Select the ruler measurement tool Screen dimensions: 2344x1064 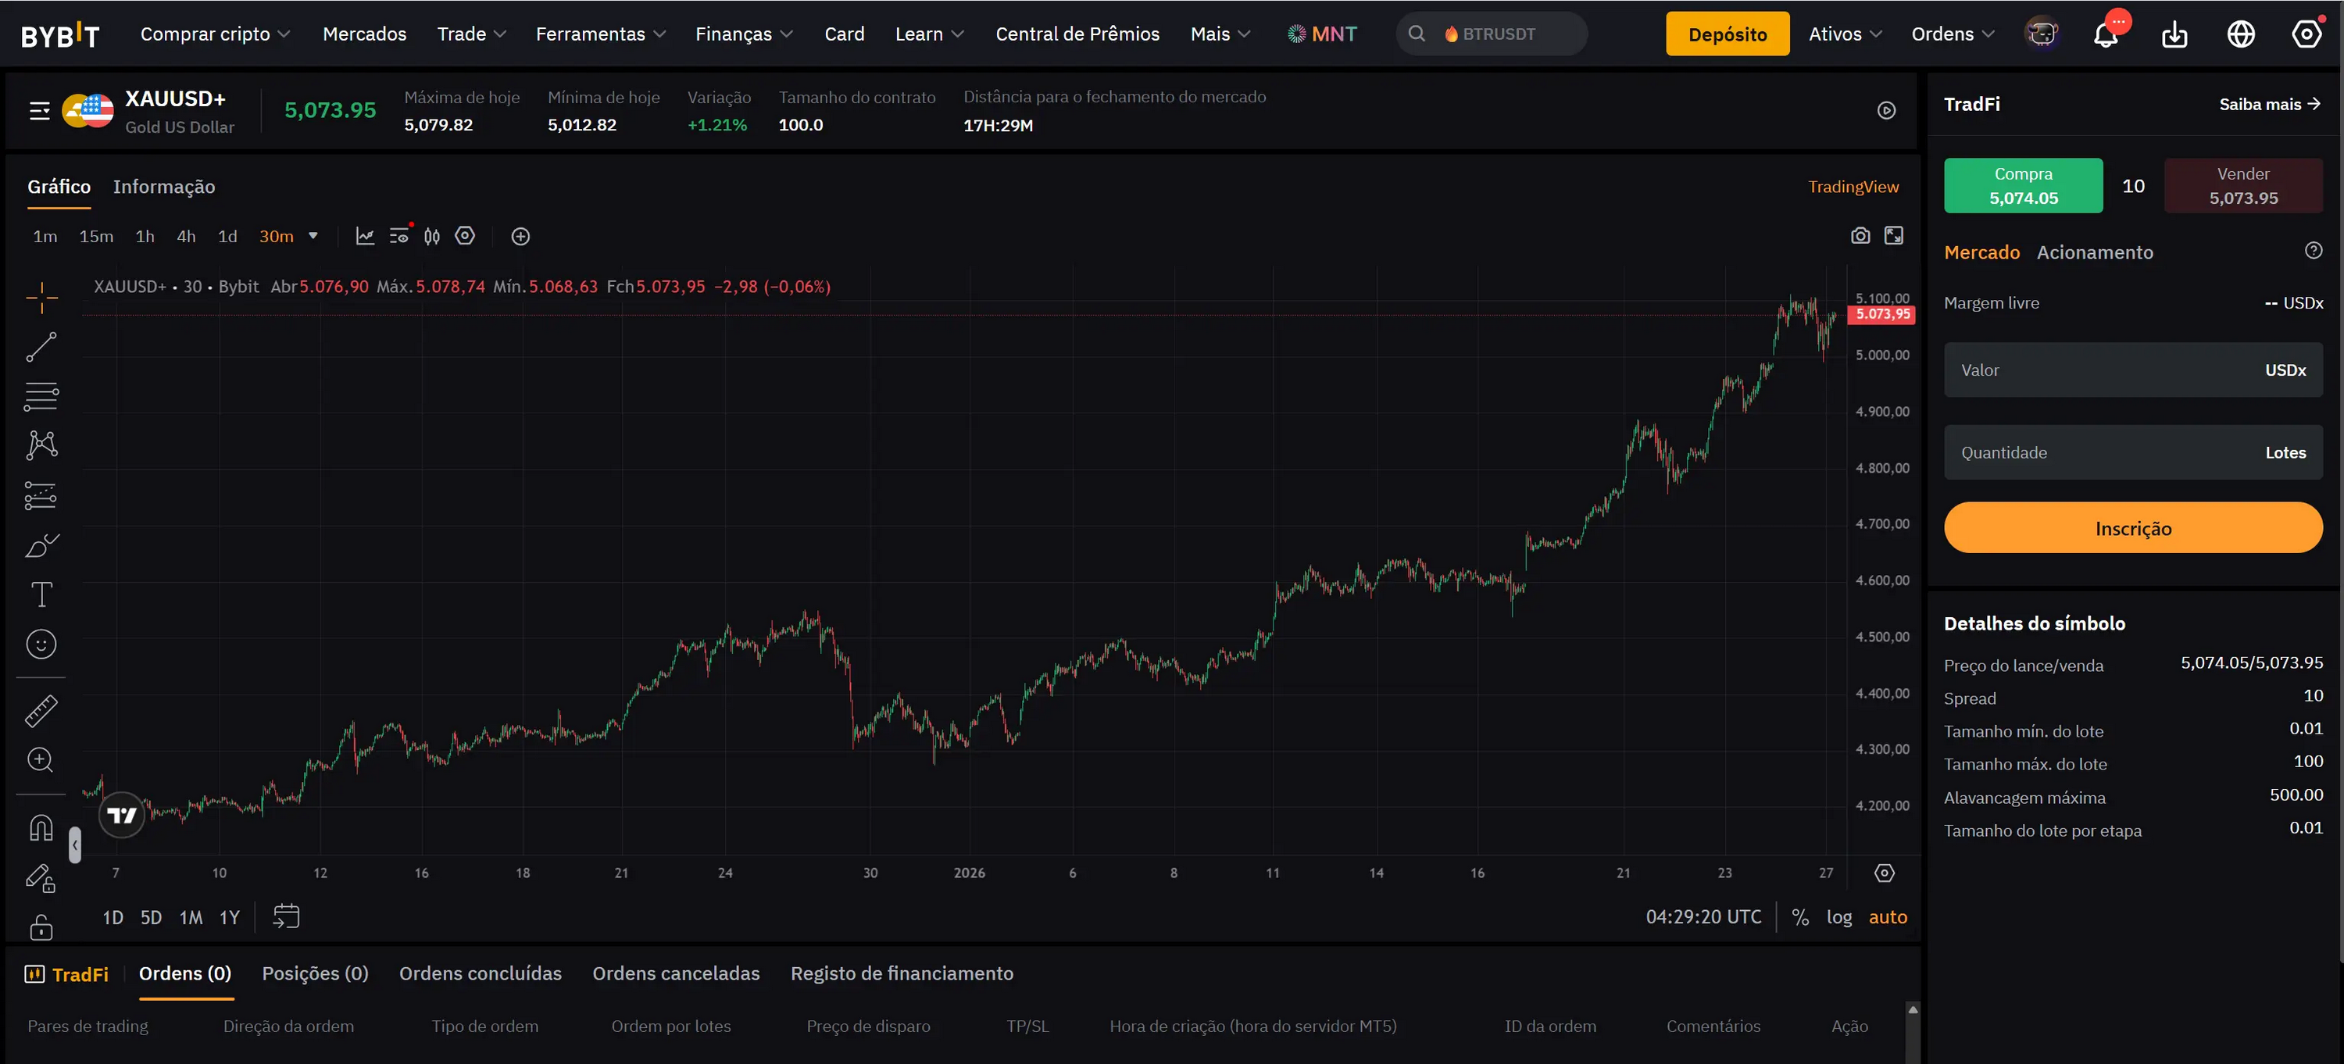(41, 710)
